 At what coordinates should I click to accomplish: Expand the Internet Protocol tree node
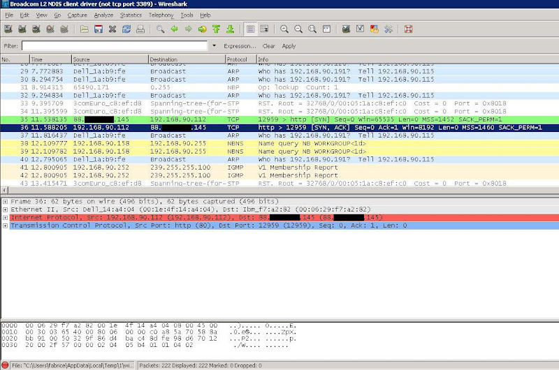[5, 218]
